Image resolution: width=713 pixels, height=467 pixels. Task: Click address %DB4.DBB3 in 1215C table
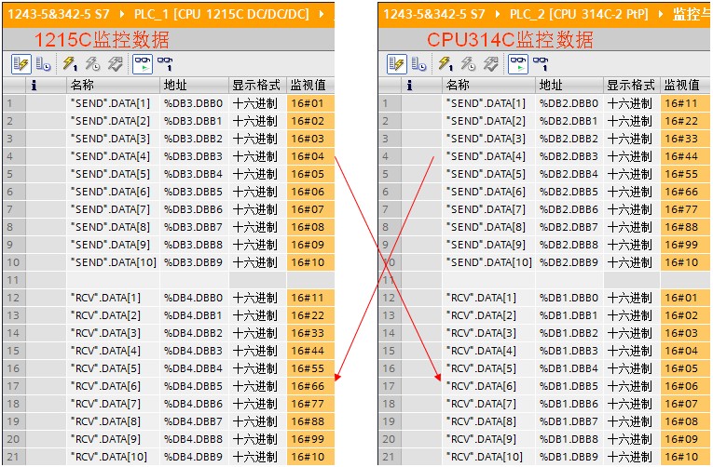pyautogui.click(x=194, y=351)
